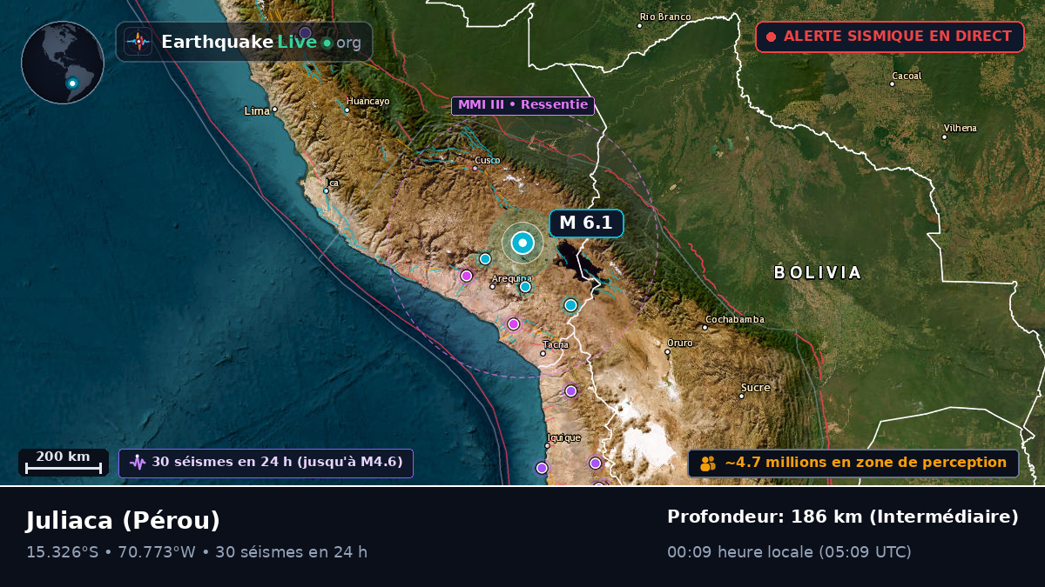Click the Profondeur: 186 km (Intermédiaire) text
1045x587 pixels.
[843, 517]
